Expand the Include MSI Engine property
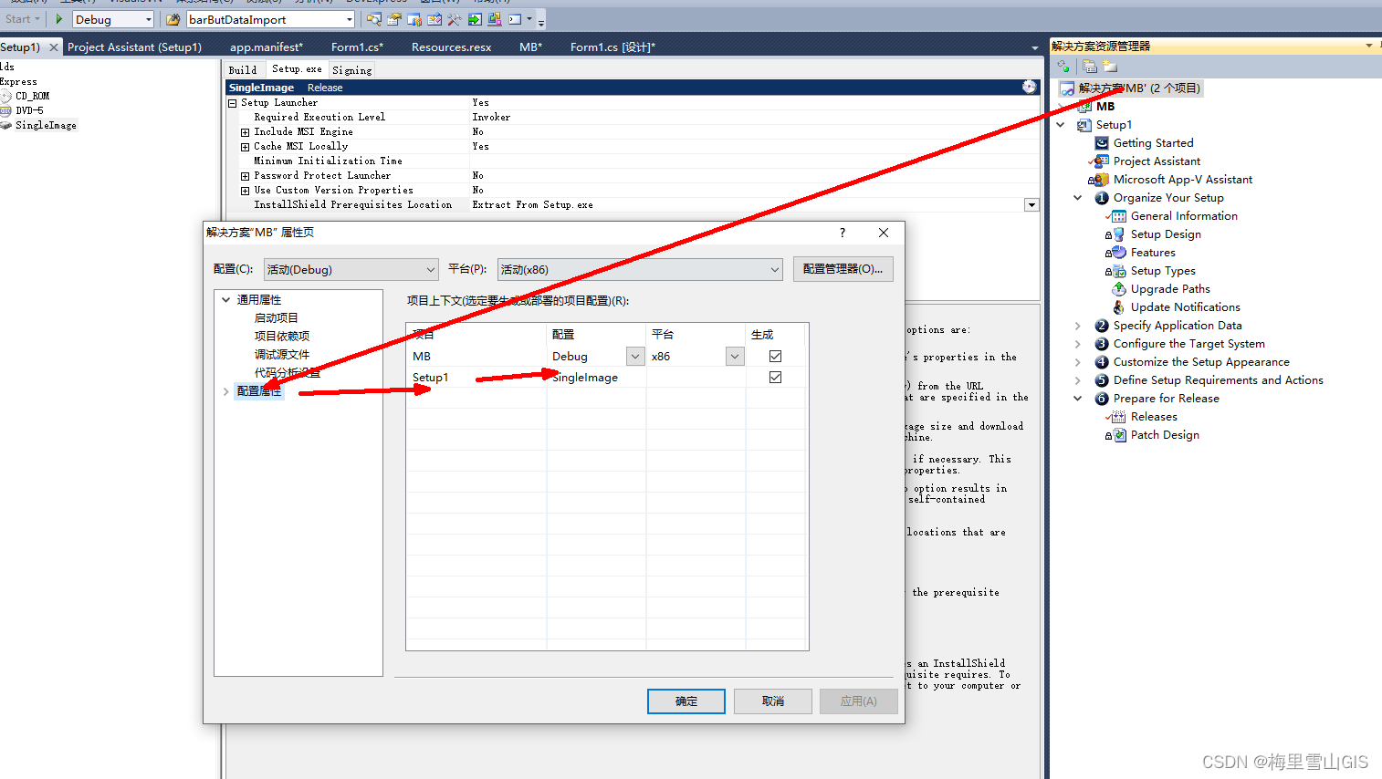 [x=245, y=132]
